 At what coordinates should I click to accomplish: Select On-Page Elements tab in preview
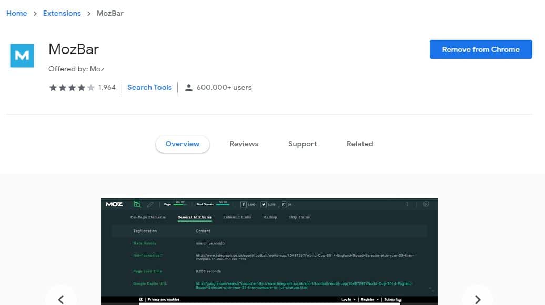pos(148,217)
